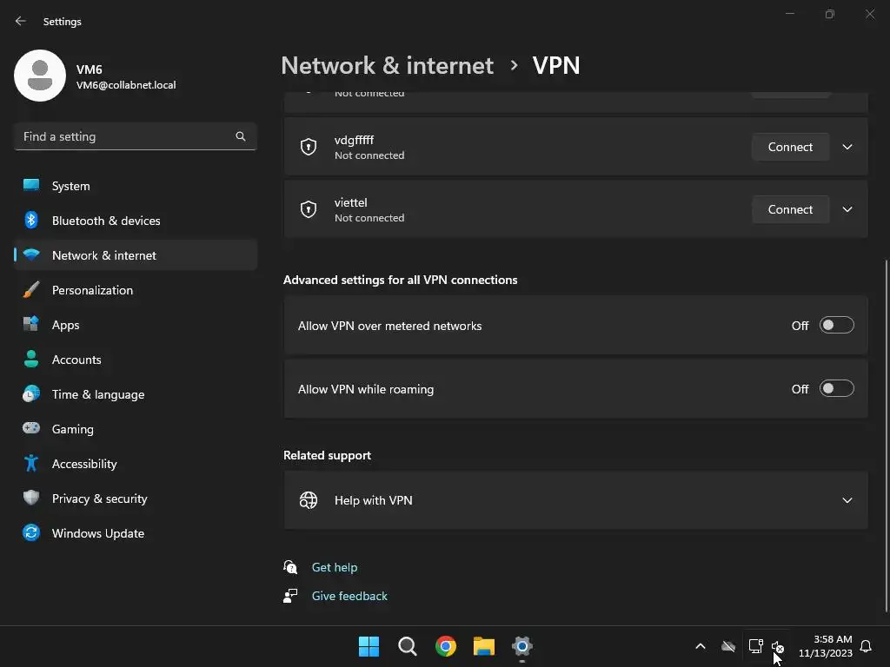Click the globe icon beside Help with VPN
This screenshot has height=667, width=890.
(x=309, y=500)
